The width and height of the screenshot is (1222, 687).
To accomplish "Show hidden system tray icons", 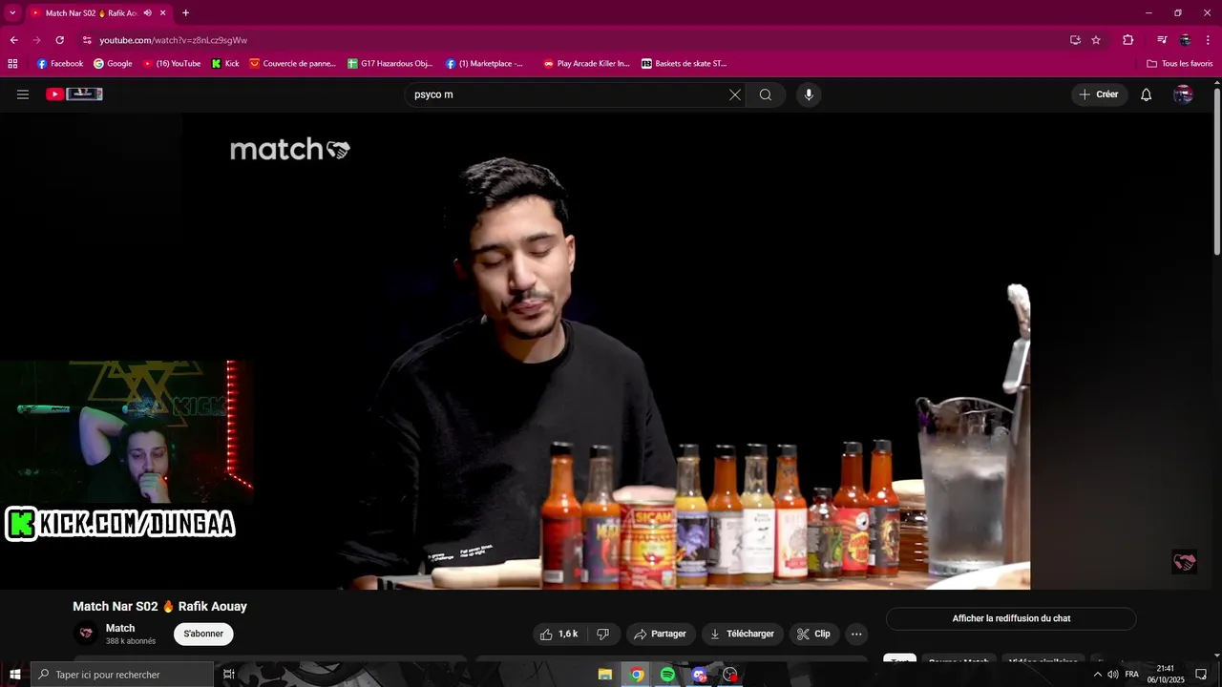I will pyautogui.click(x=1097, y=675).
